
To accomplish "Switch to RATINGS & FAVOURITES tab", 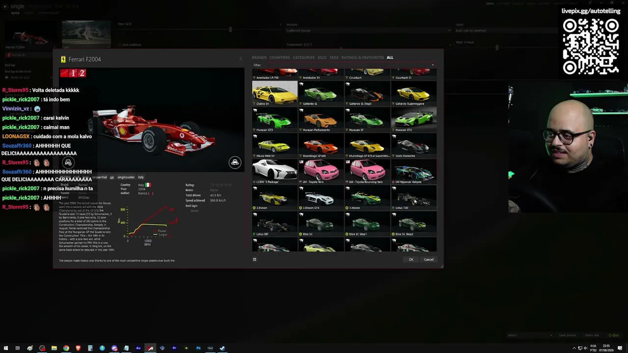I will pyautogui.click(x=363, y=57).
